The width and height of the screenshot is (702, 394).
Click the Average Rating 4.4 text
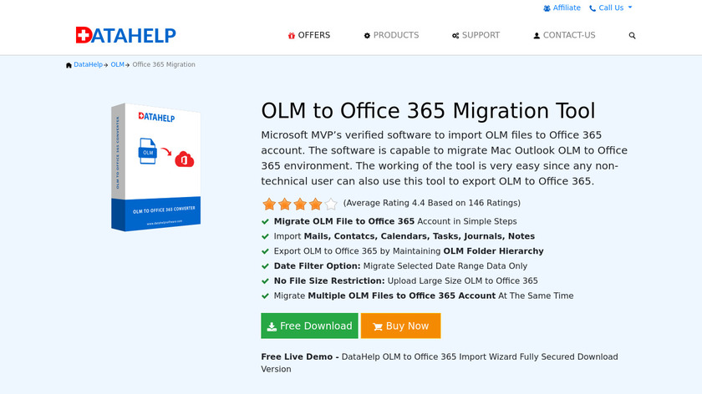(x=431, y=203)
